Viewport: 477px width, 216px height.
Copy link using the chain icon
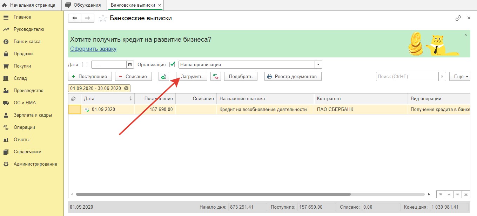point(458,18)
